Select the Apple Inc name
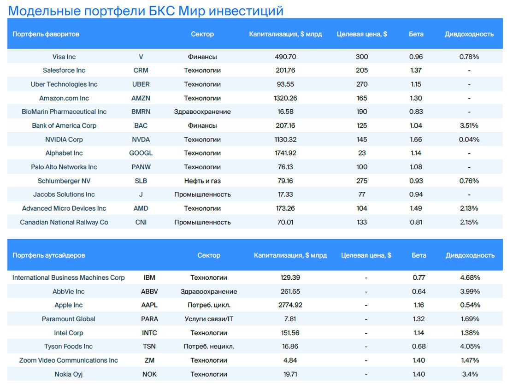507x389 pixels. pyautogui.click(x=69, y=305)
